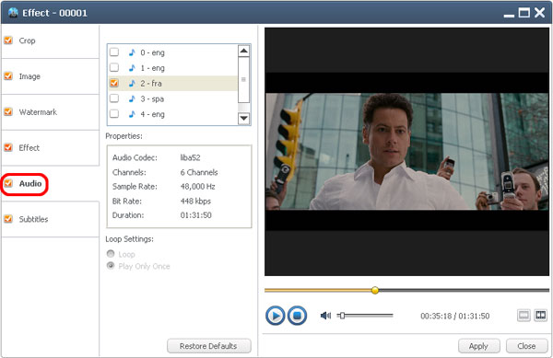This screenshot has height=358, width=553.
Task: Click the music note icon for 0 - eng
Action: coord(132,52)
